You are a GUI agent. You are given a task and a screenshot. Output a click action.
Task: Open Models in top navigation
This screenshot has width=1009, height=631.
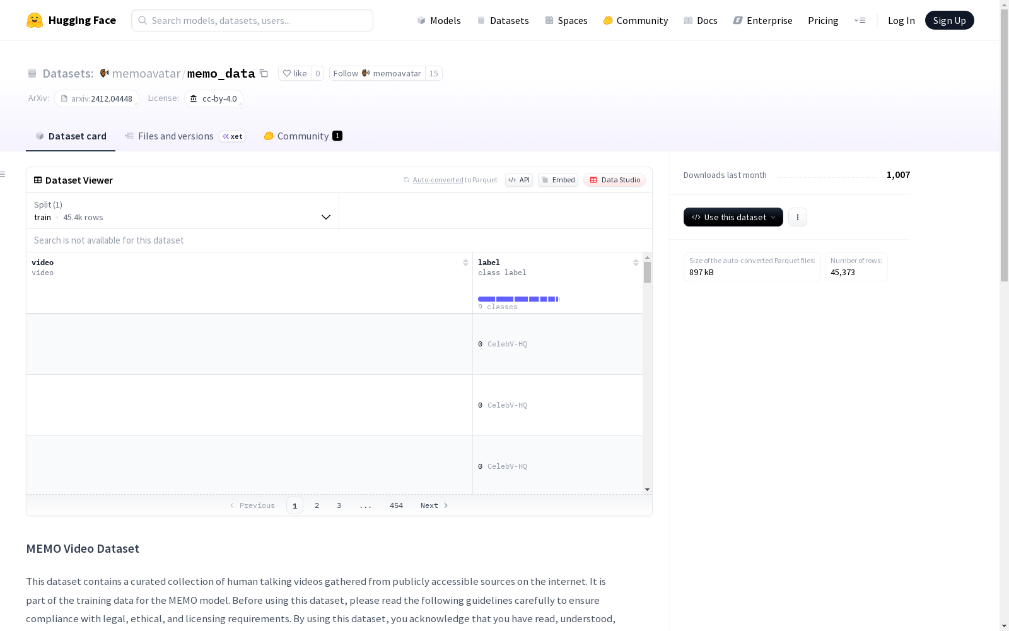(x=439, y=20)
